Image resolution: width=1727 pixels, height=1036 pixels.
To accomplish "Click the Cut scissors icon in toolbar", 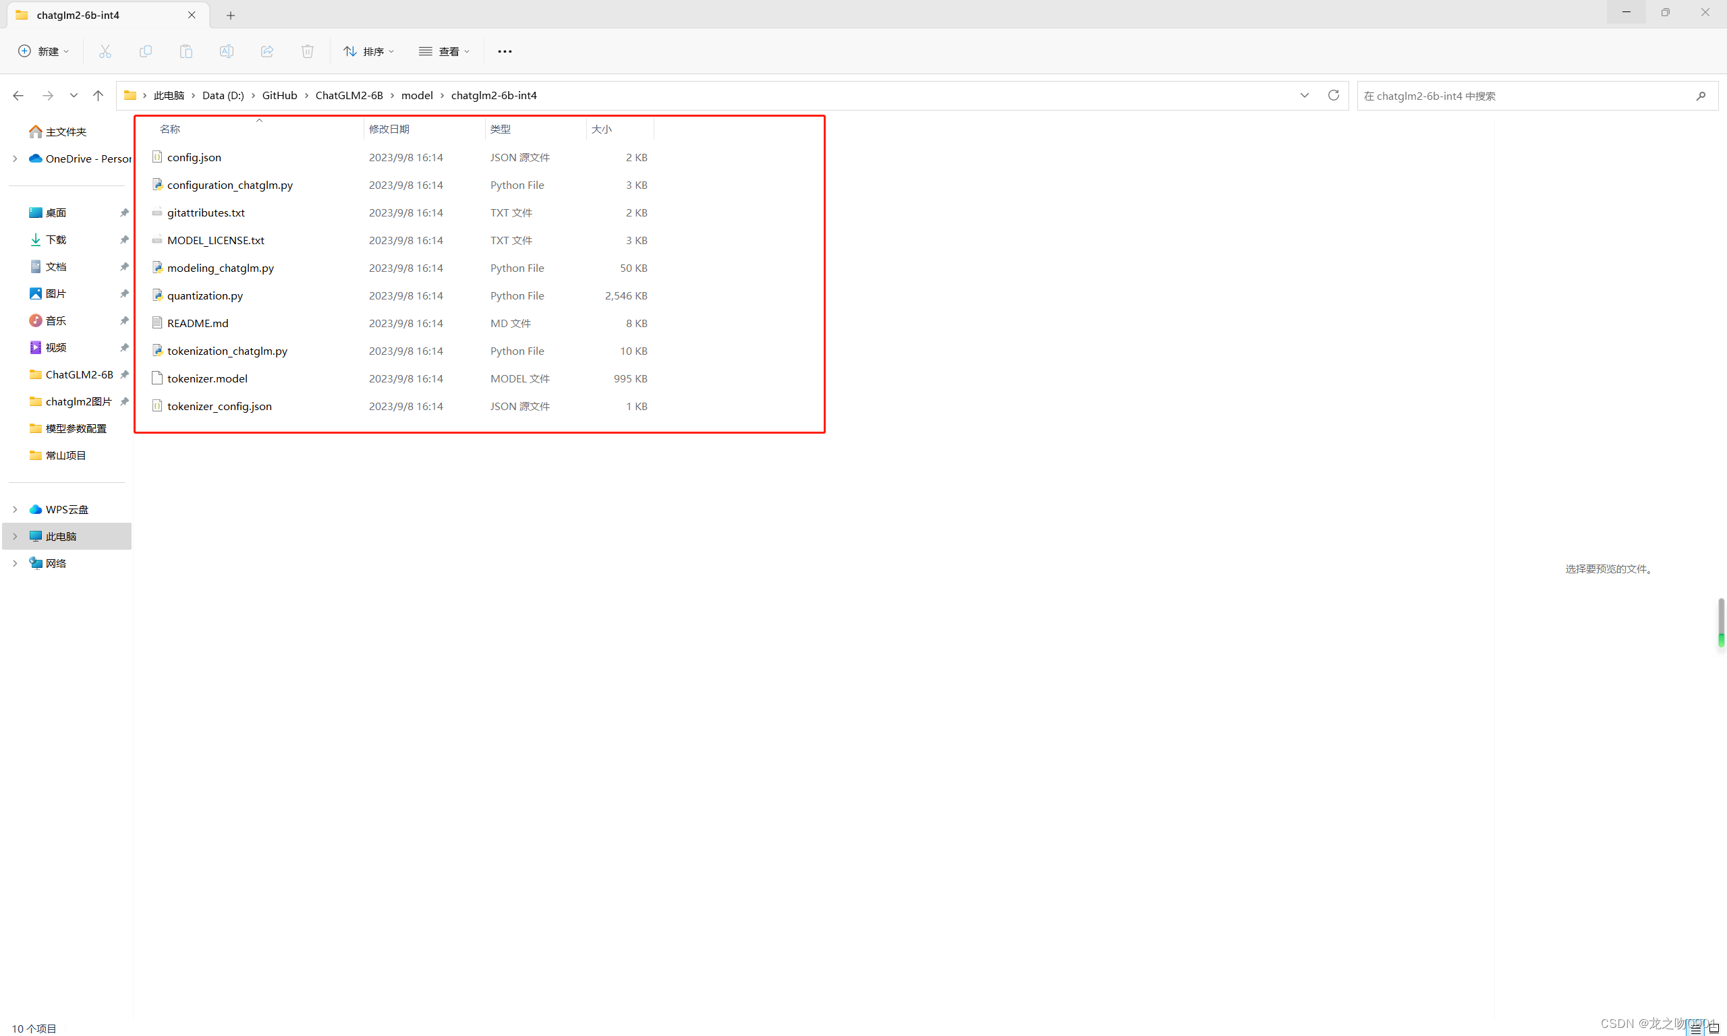I will (x=105, y=51).
